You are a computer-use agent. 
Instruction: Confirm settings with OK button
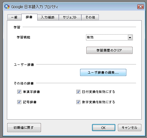pyautogui.click(x=104, y=128)
